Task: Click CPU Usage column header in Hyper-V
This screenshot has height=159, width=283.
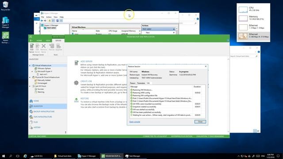Action: (113, 31)
